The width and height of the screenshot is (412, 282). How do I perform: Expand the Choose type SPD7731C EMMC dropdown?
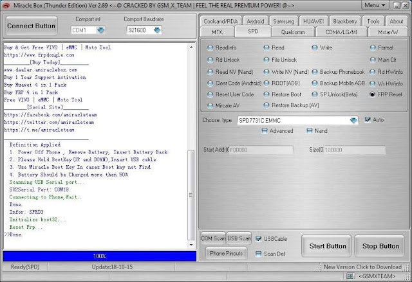[353, 121]
